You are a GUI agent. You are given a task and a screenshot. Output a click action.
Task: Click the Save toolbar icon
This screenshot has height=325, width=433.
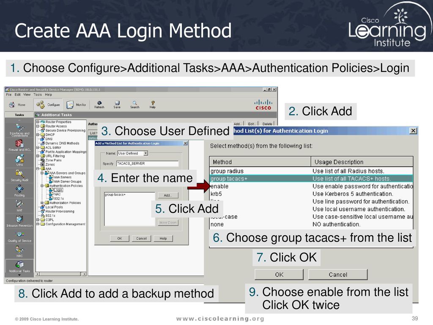pos(117,105)
